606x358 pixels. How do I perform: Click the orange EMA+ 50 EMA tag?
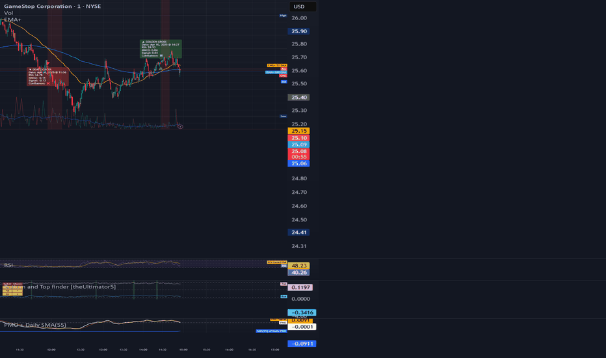click(277, 65)
